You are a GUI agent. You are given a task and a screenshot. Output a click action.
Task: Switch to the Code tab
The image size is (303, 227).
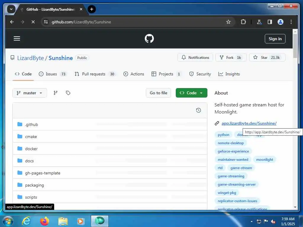(x=23, y=74)
